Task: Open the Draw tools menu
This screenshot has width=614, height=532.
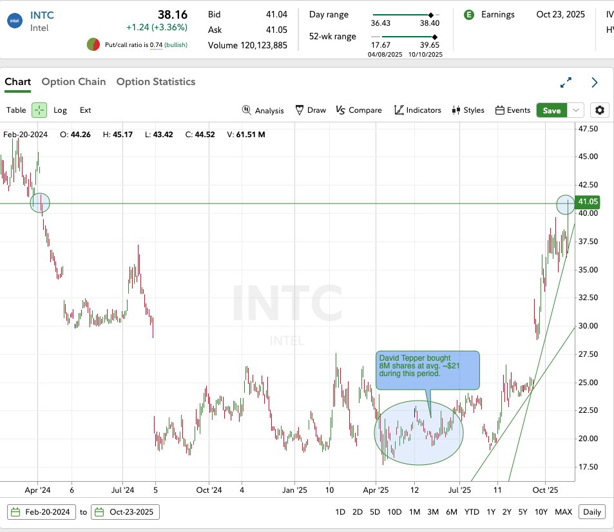Action: tap(311, 110)
